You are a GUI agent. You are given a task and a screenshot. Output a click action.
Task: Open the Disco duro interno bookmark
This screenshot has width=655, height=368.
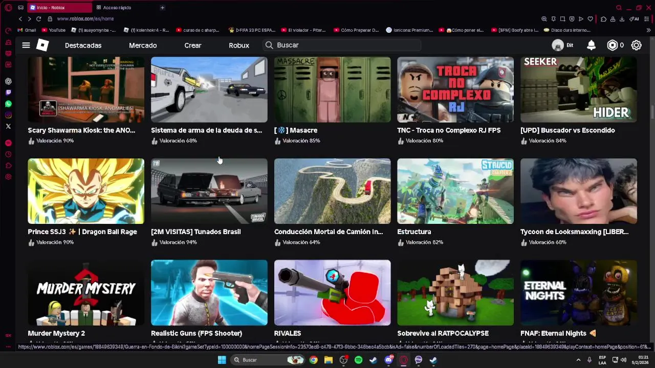566,30
